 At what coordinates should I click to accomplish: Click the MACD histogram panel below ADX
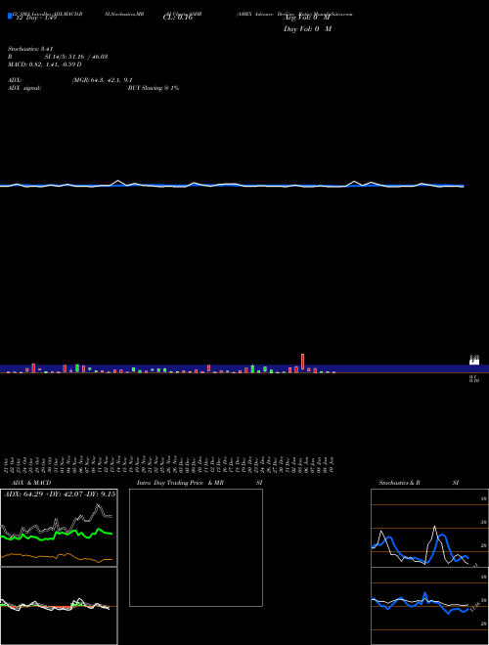tap(59, 606)
